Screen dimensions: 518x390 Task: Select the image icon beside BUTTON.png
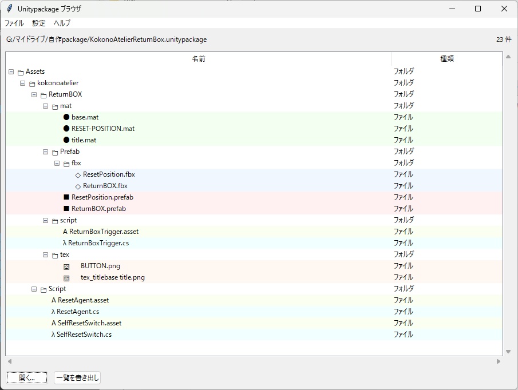tap(66, 266)
